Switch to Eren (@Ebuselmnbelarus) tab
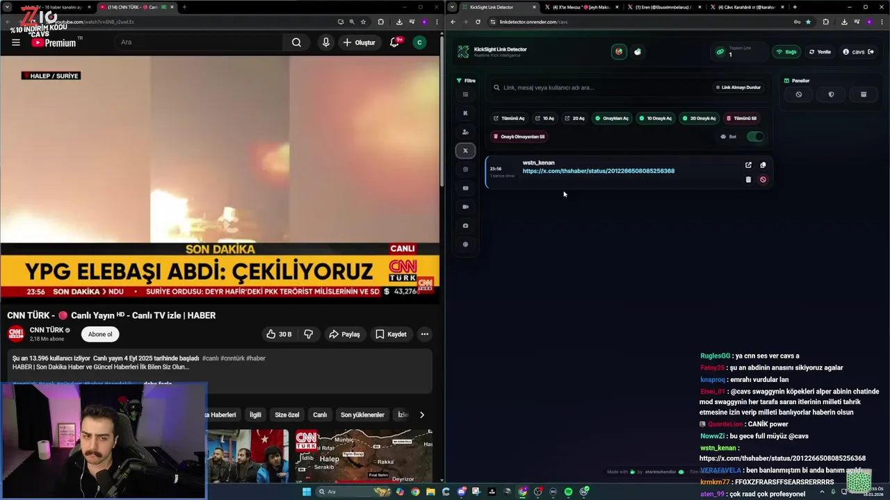This screenshot has width=890, height=500. click(x=664, y=7)
